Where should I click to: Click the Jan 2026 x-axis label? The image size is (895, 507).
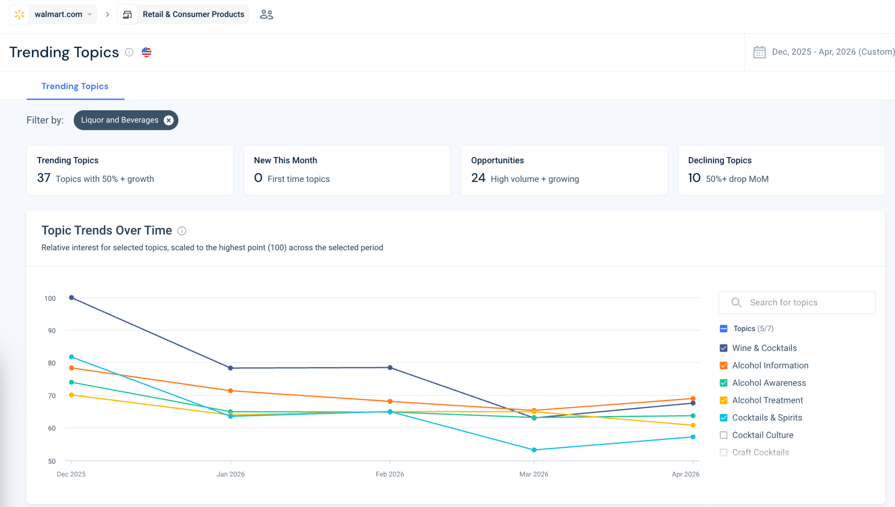click(x=230, y=474)
